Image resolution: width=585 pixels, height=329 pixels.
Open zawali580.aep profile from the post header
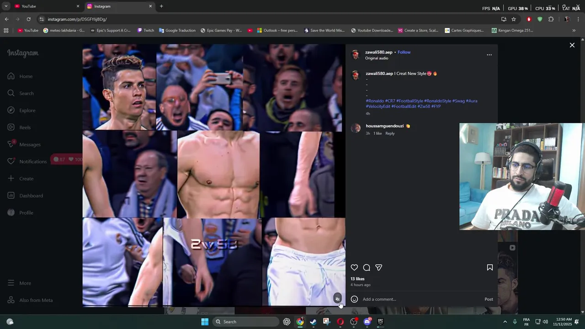coord(378,52)
